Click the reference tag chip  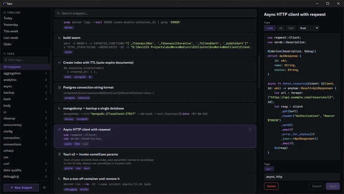[x=84, y=98]
